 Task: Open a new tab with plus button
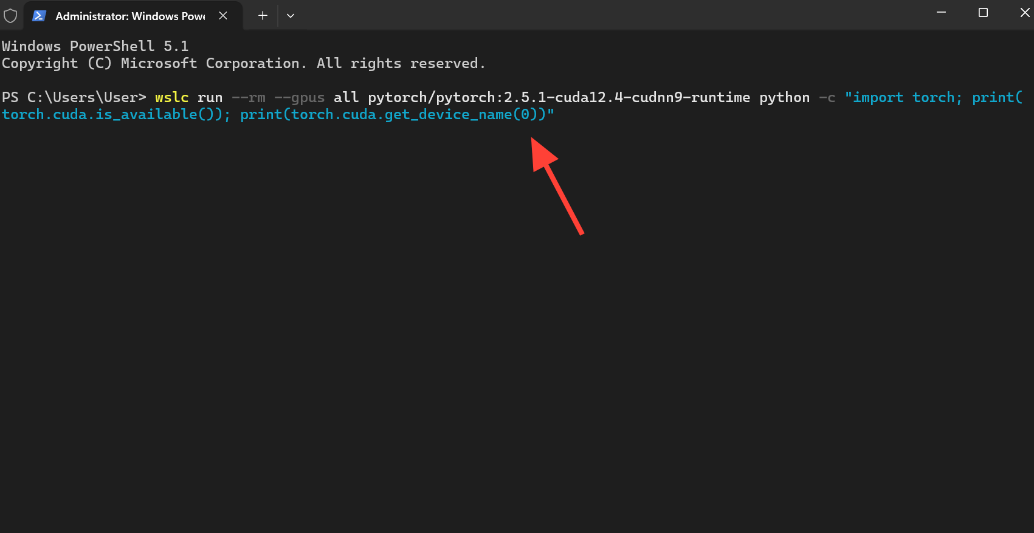[263, 16]
